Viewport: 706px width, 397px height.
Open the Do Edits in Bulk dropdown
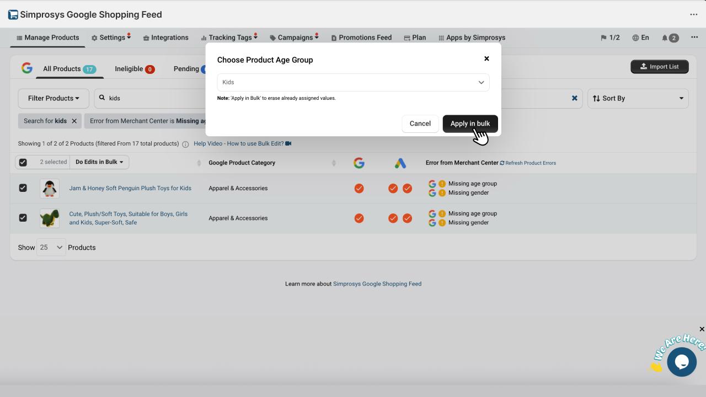(x=99, y=162)
